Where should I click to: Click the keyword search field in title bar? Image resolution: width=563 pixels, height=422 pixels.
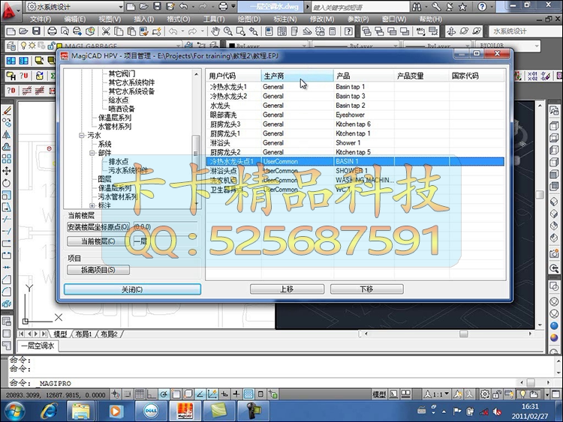360,7
